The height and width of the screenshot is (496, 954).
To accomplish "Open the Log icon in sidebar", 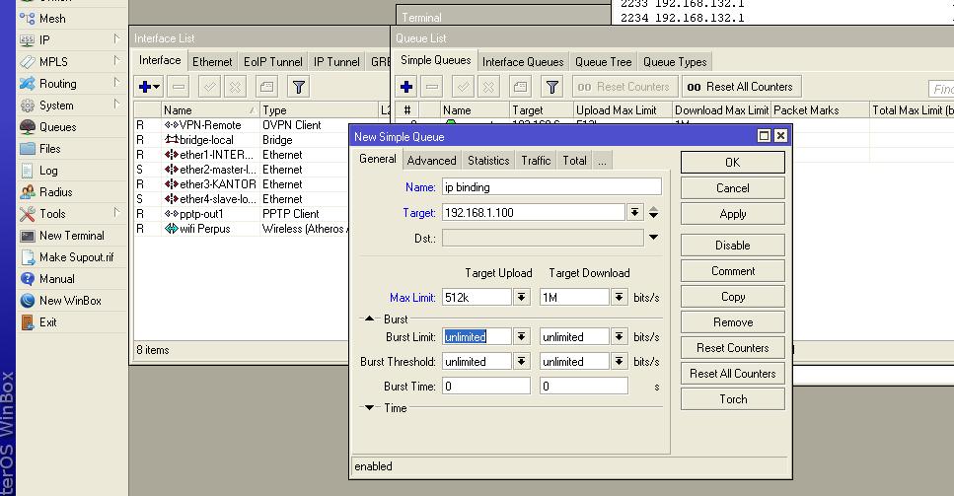I will [28, 171].
